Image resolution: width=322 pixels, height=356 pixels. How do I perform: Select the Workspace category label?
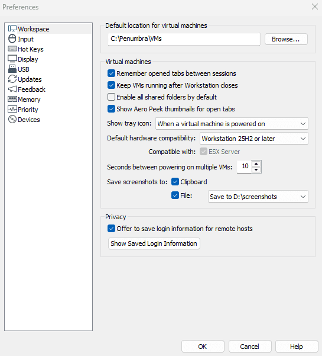pyautogui.click(x=34, y=29)
